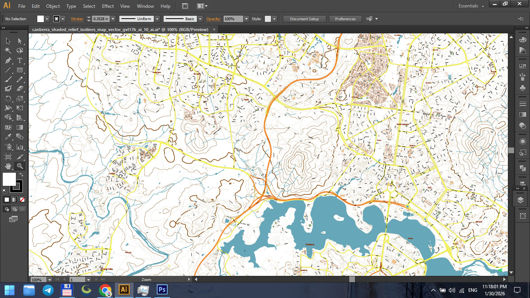Select the Zoom tool in the toolbar
Image resolution: width=530 pixels, height=298 pixels.
coord(19,165)
